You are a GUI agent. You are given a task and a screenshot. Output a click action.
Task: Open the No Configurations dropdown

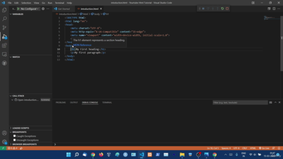(30, 9)
